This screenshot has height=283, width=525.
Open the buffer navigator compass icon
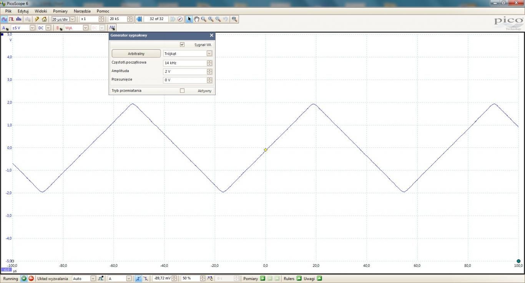coord(180,19)
